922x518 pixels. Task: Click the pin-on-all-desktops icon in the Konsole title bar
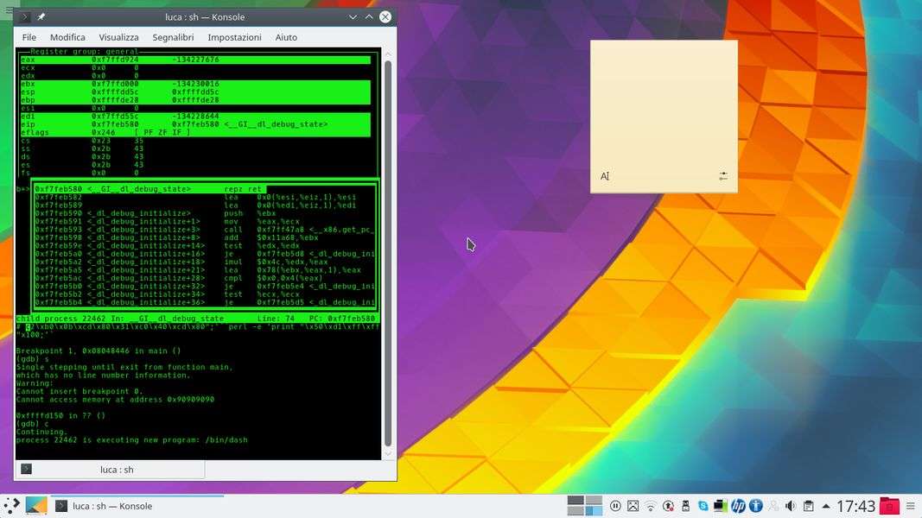41,17
